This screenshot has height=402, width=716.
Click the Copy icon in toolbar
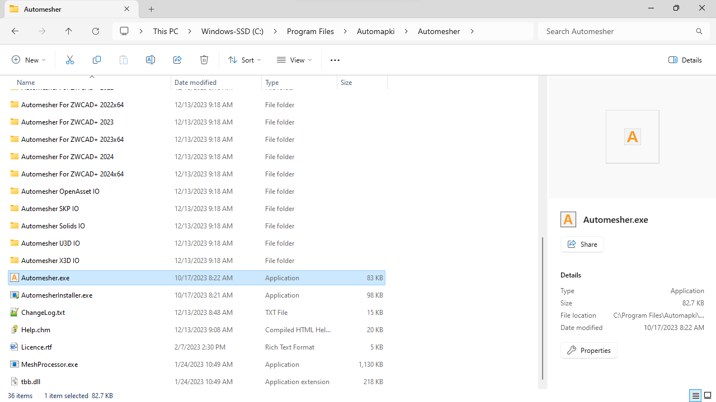(97, 60)
